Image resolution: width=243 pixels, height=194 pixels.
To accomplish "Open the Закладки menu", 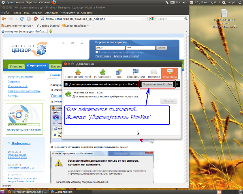I will (51, 13).
